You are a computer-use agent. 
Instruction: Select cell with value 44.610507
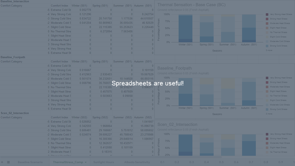click(144, 18)
